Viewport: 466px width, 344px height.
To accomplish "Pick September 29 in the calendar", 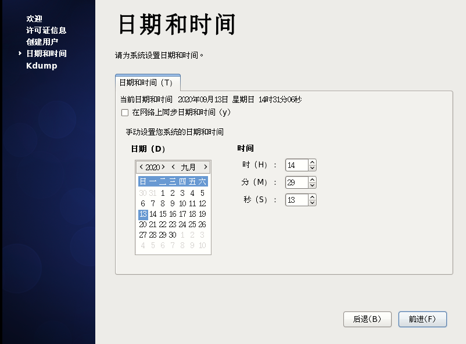I will pos(163,235).
